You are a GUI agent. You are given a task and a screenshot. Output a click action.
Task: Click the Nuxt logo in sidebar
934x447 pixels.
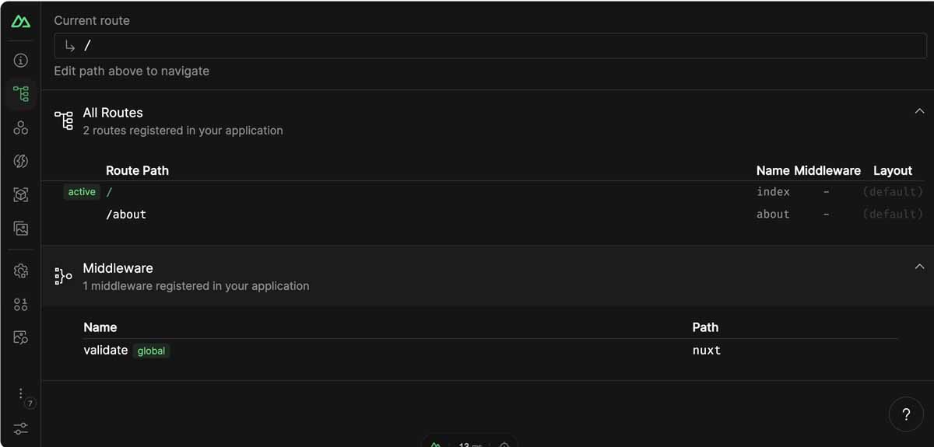click(x=21, y=22)
